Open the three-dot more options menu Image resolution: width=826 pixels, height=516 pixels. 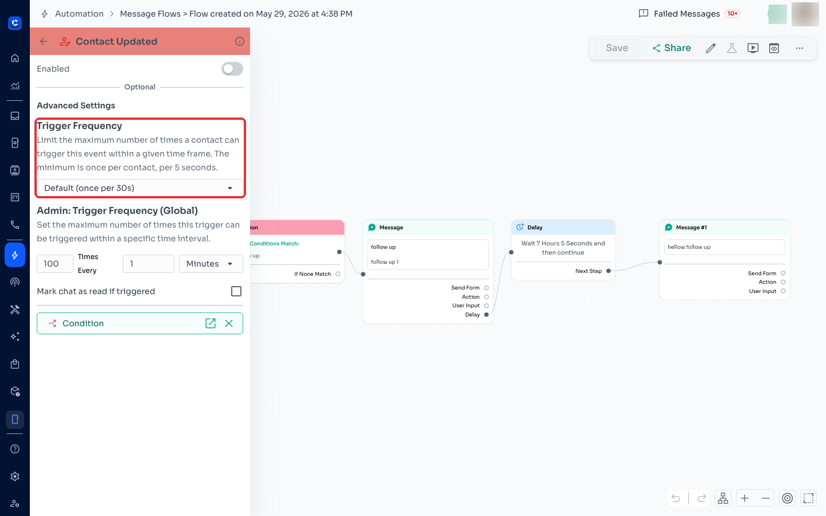(800, 48)
